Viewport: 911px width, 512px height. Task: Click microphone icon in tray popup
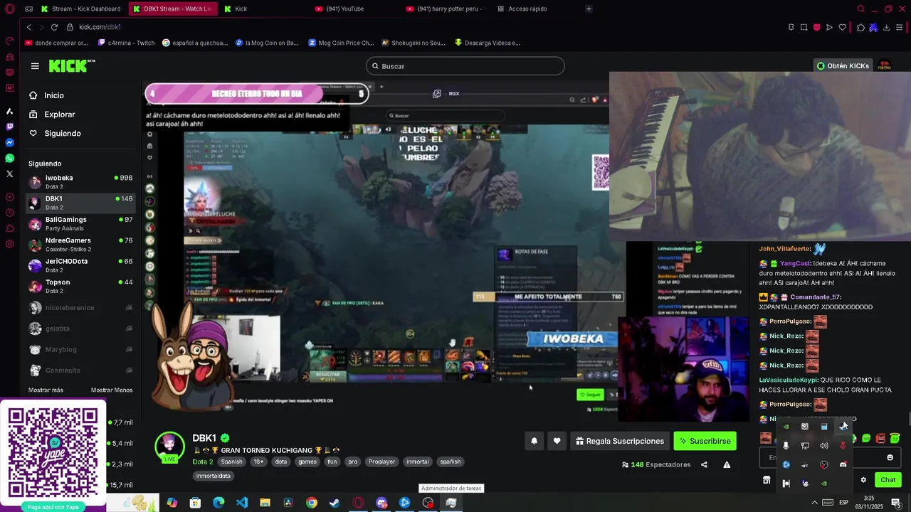786,446
